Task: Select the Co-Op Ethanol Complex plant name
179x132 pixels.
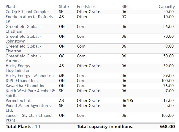Action: point(28,12)
